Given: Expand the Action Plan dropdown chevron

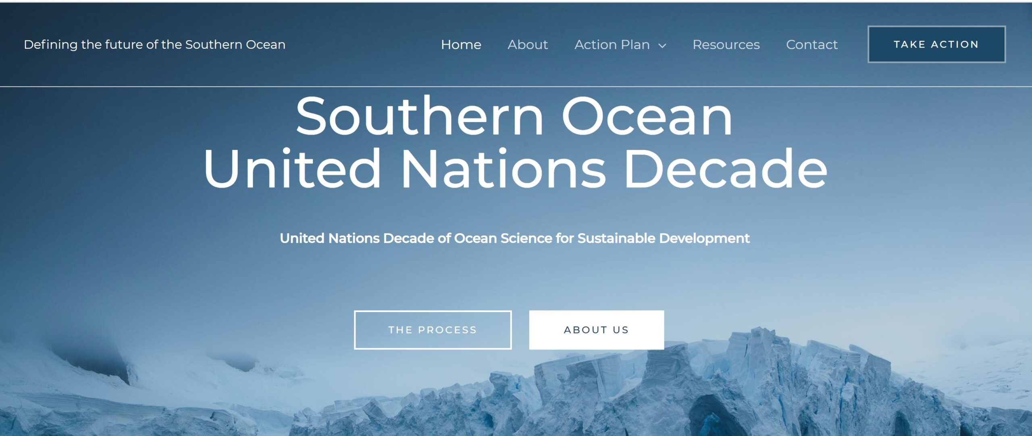Looking at the screenshot, I should pos(662,45).
